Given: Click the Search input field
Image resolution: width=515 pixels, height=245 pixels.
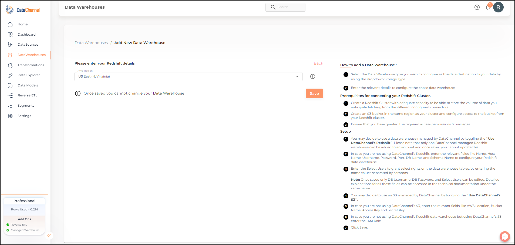Looking at the screenshot, I should [x=285, y=7].
